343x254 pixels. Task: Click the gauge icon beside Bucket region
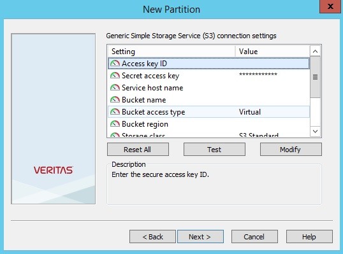click(115, 124)
